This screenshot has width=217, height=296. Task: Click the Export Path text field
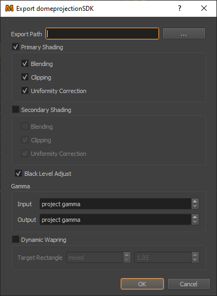coord(102,34)
